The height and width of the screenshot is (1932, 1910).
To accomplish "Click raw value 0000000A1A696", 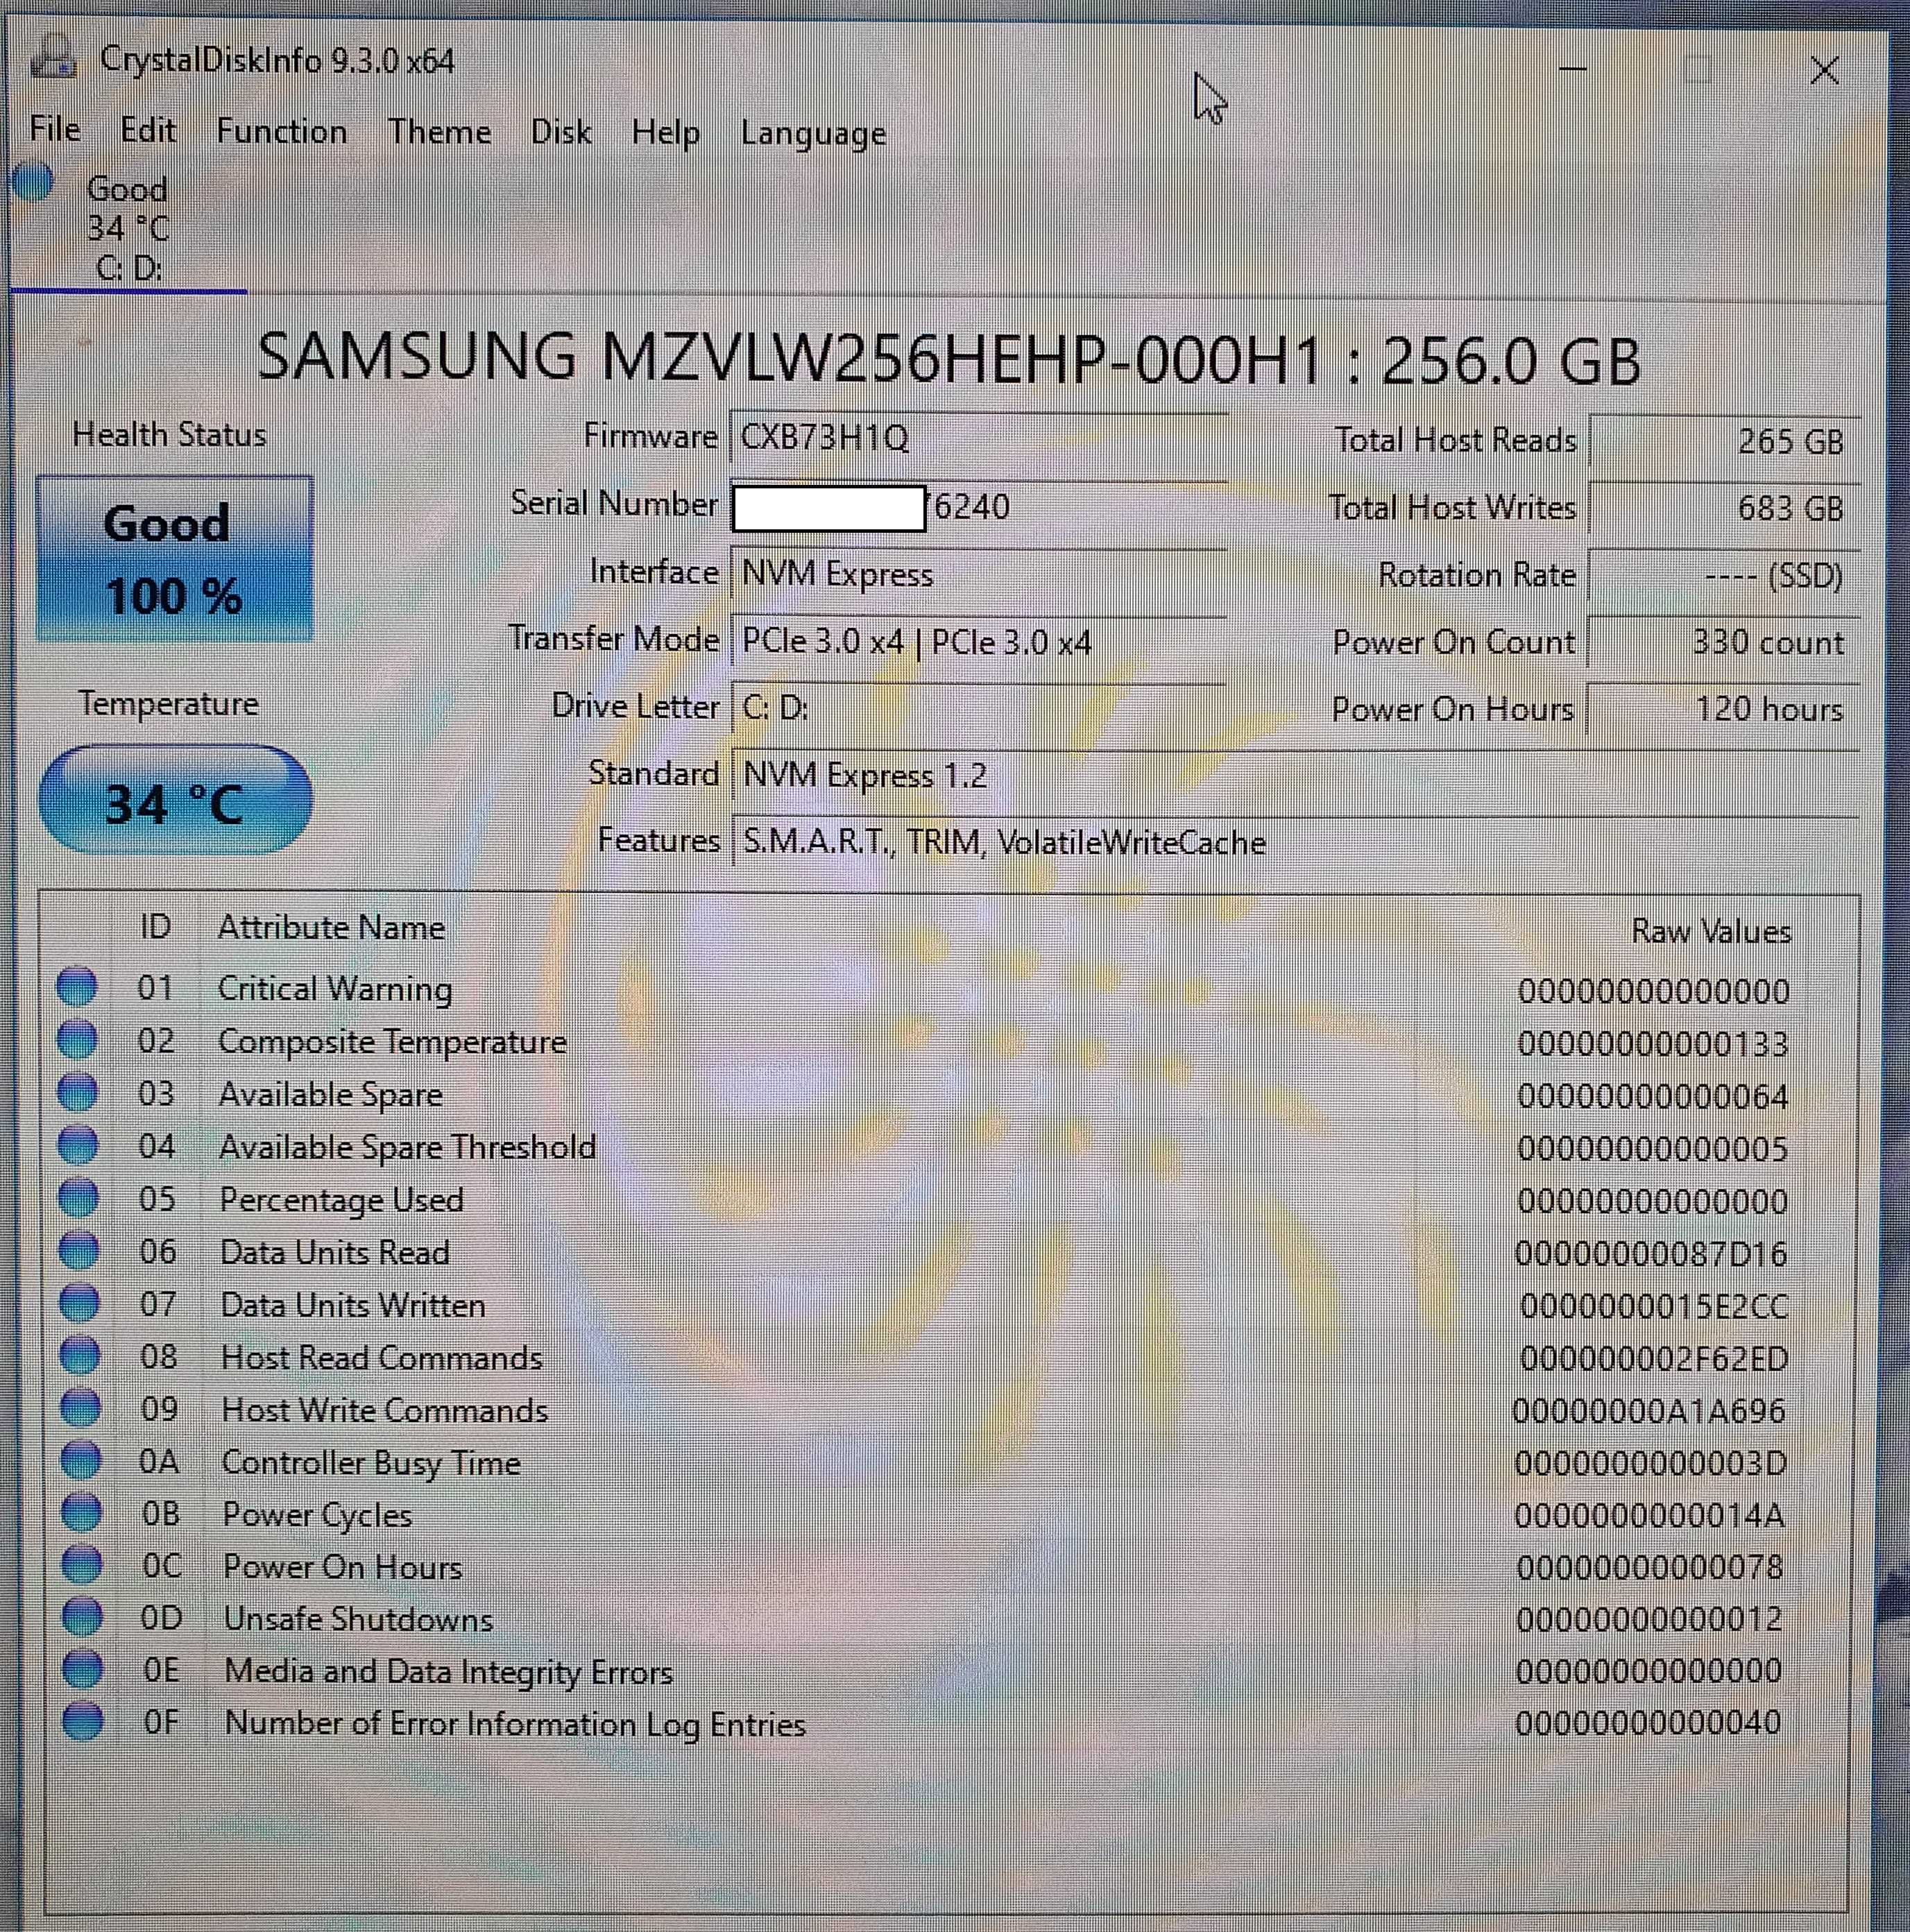I will click(x=1649, y=1411).
